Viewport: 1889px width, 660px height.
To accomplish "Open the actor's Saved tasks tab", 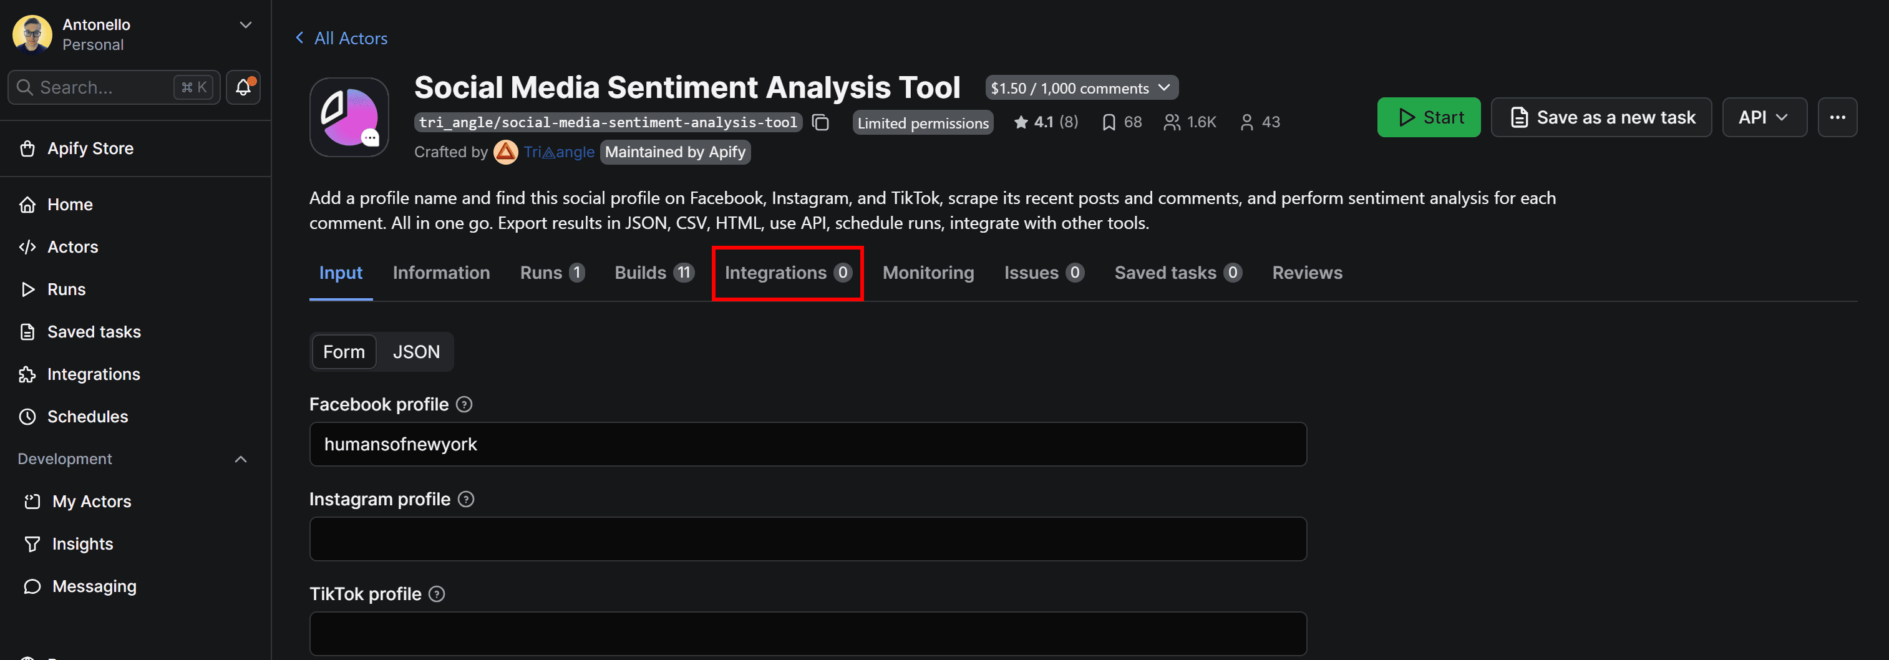I will pos(1178,273).
